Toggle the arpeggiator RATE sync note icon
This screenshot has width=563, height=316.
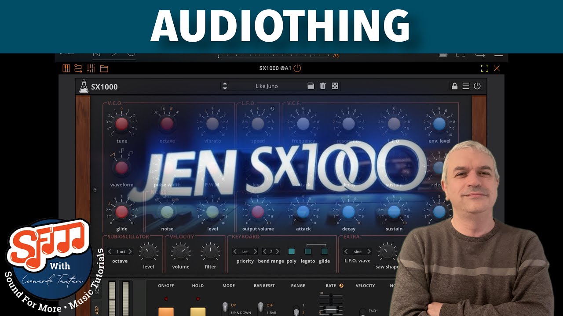click(x=341, y=286)
